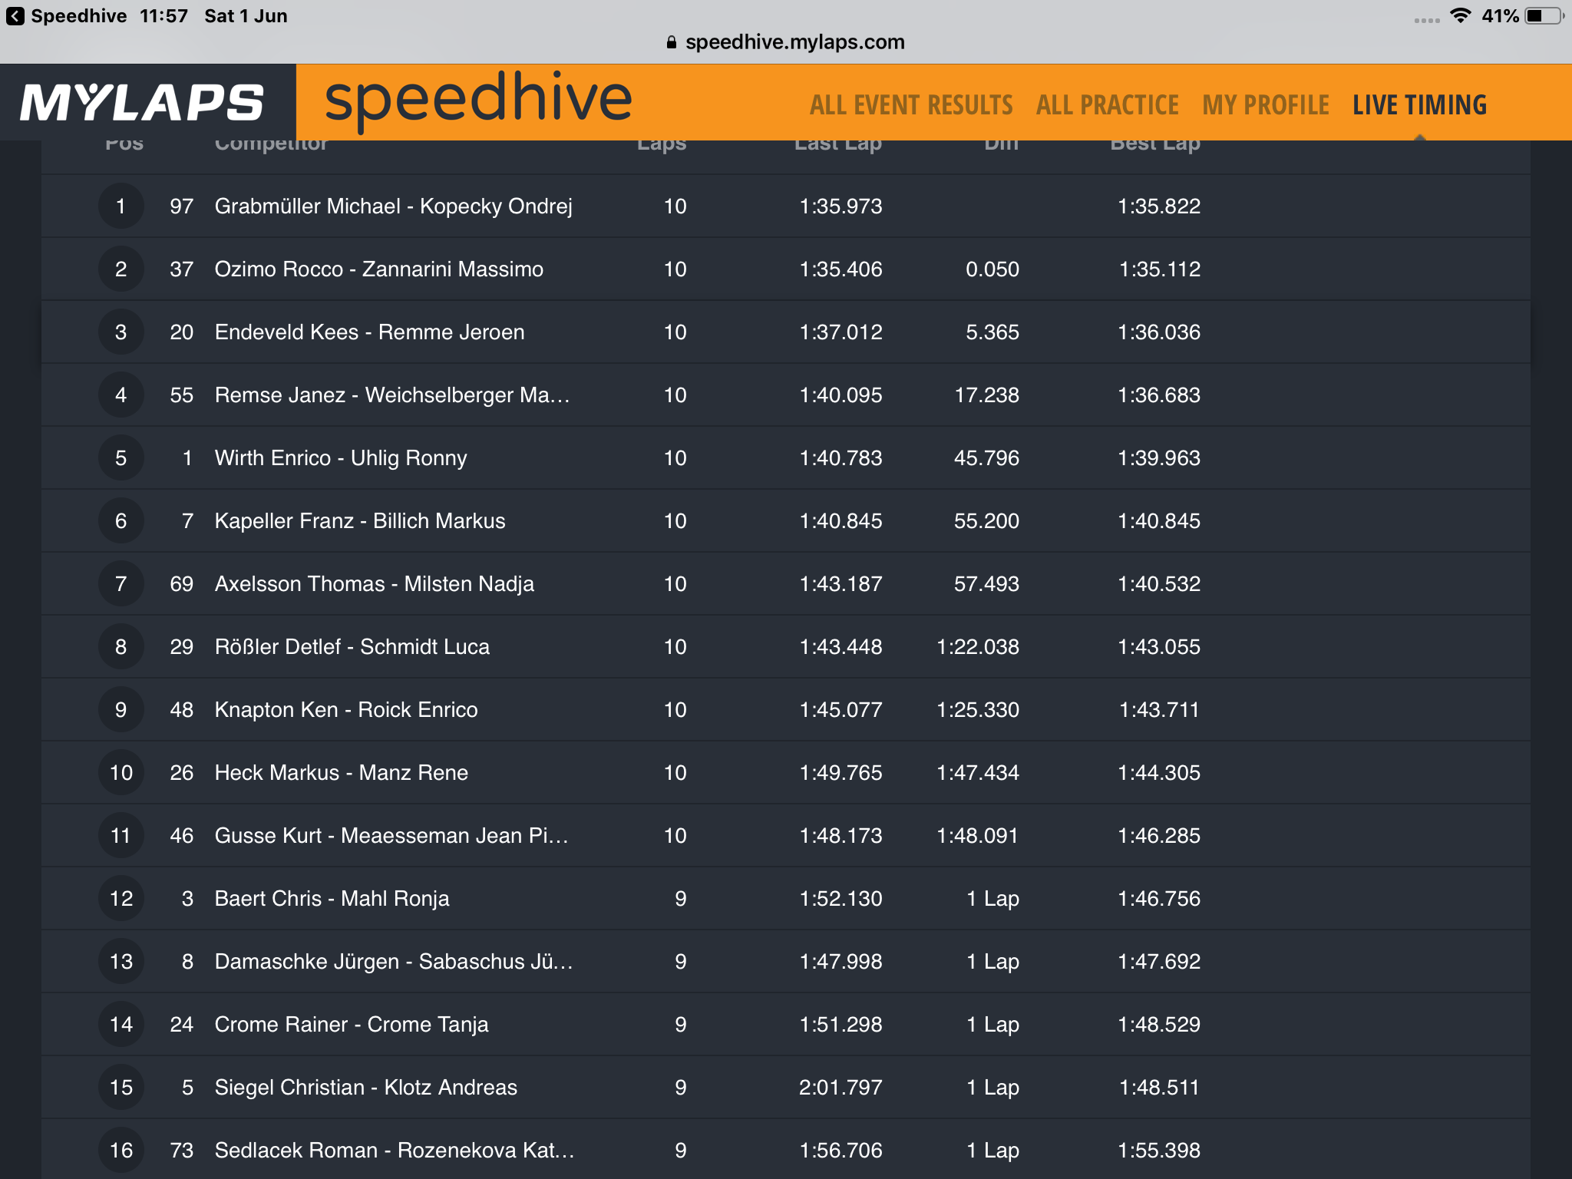The height and width of the screenshot is (1179, 1572).
Task: Select position 16 circle badge
Action: 121,1150
